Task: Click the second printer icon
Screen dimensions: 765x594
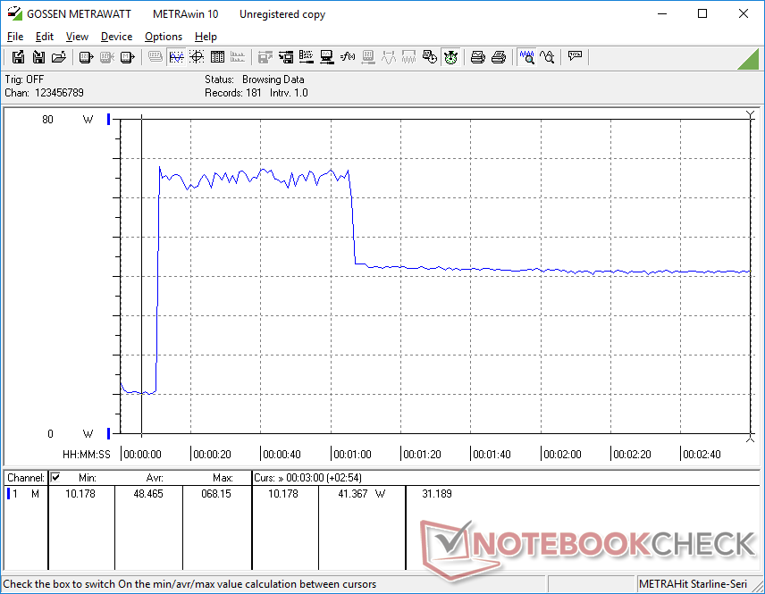Action: [498, 57]
